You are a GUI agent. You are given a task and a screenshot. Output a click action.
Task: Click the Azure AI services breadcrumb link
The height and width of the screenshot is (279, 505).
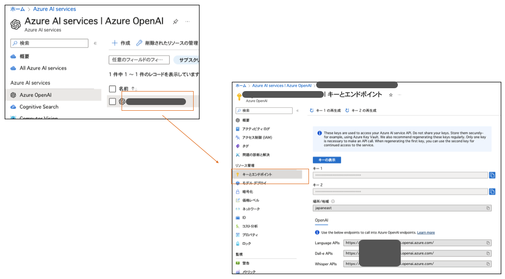54,9
